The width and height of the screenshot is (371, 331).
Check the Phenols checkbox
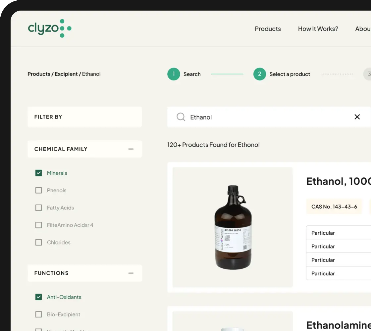(x=38, y=190)
